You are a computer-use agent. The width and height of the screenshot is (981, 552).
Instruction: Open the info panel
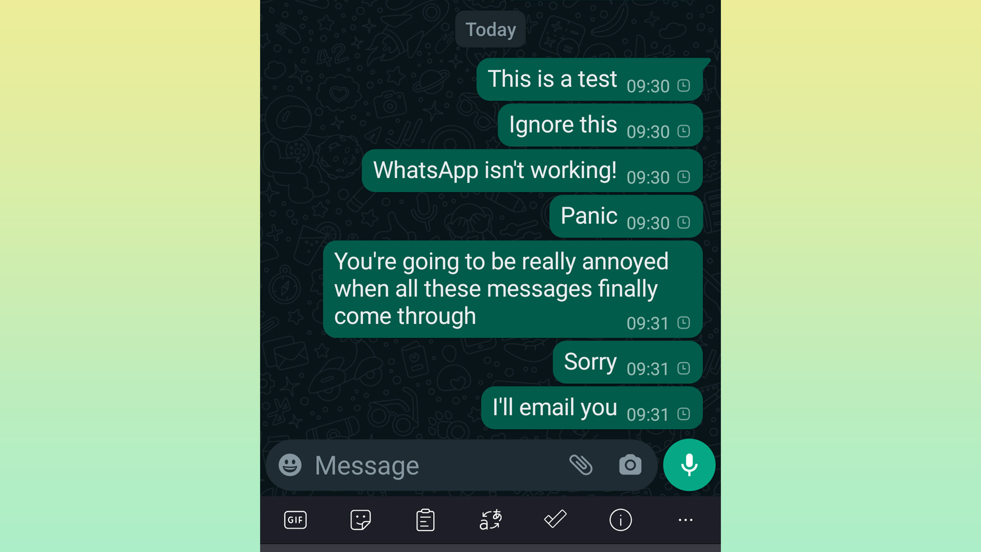pyautogui.click(x=621, y=519)
